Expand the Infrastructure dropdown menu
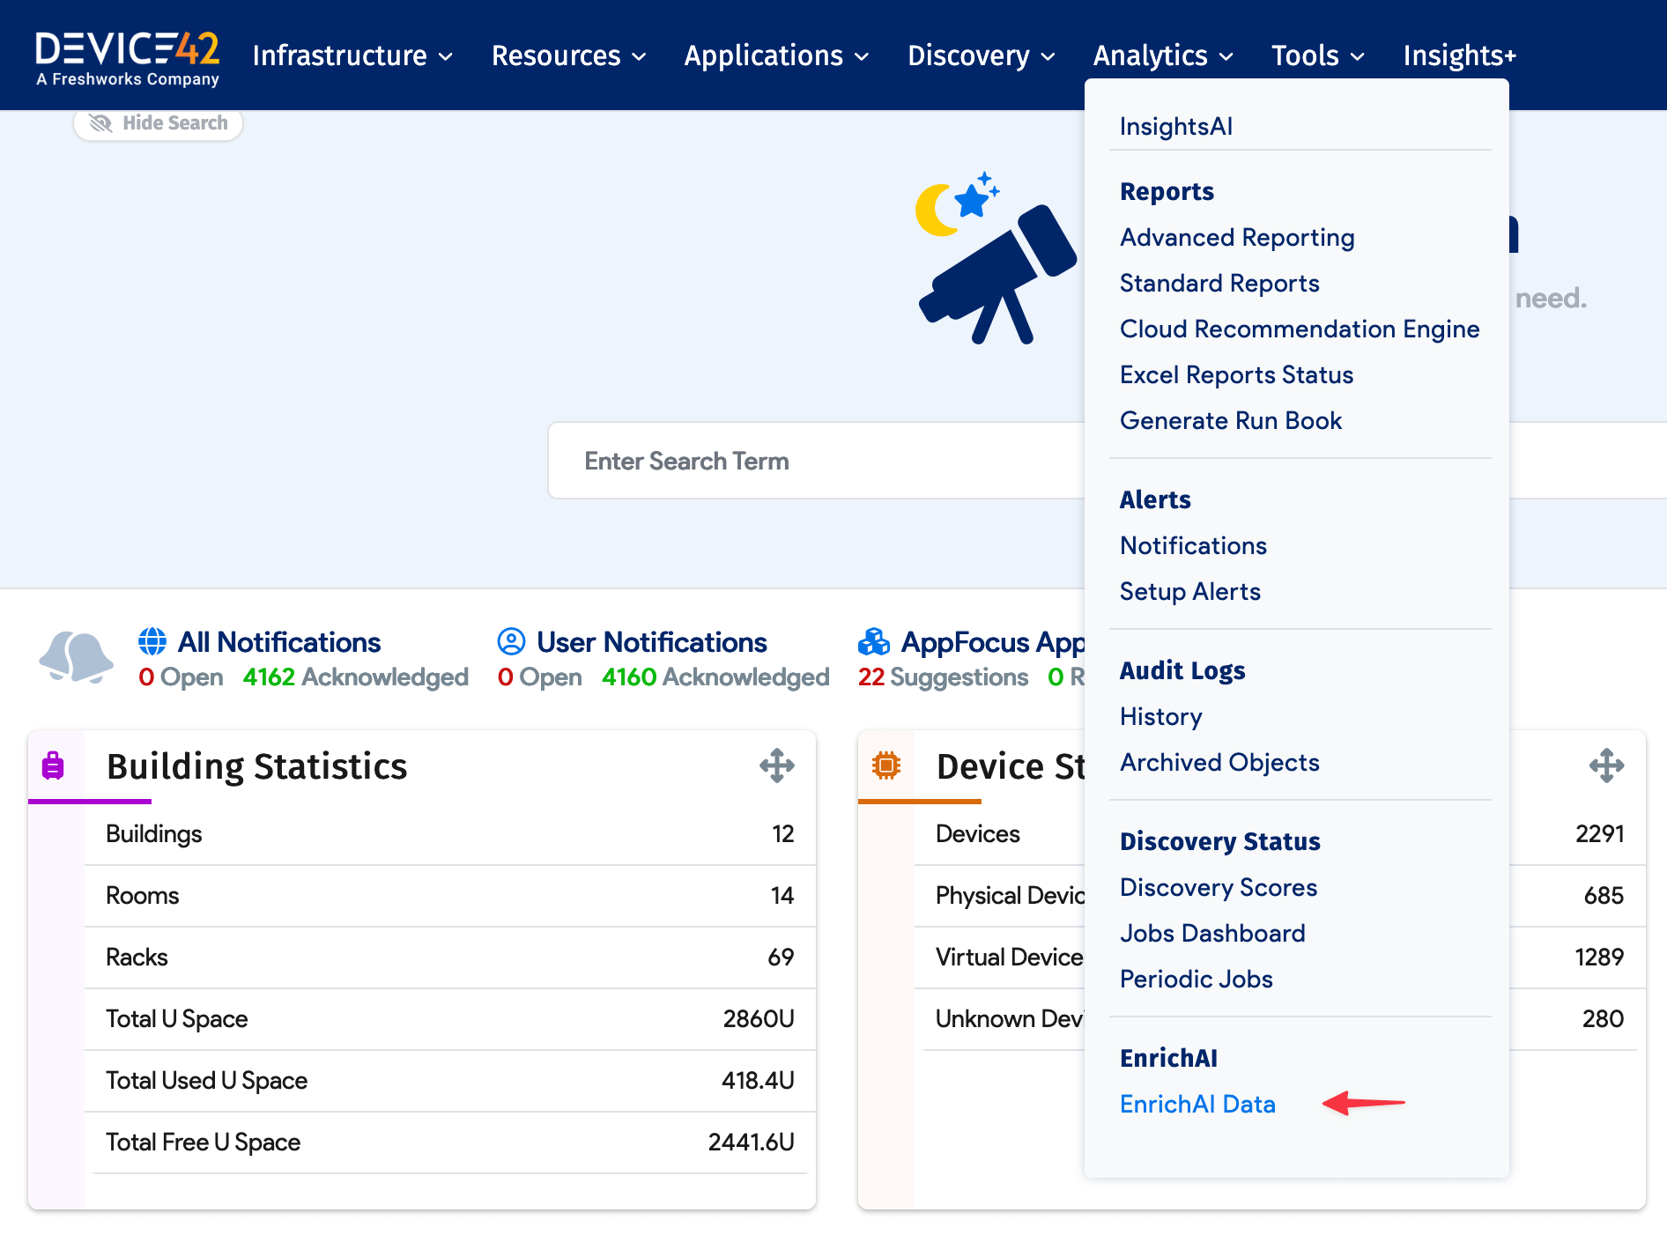1667x1235 pixels. coord(352,55)
